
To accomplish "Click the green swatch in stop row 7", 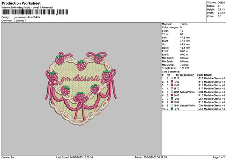I will [x=172, y=98].
